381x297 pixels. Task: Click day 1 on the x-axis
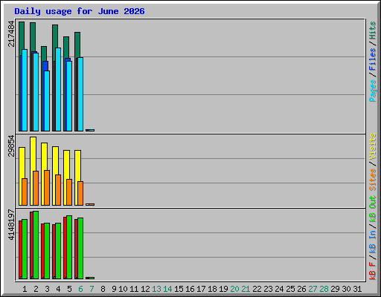pyautogui.click(x=25, y=289)
